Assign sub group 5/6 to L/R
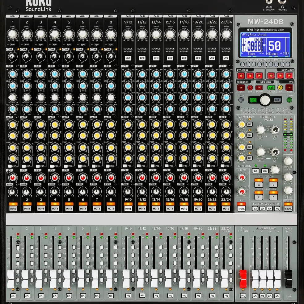The height and width of the screenshot is (304, 304). tap(270, 209)
